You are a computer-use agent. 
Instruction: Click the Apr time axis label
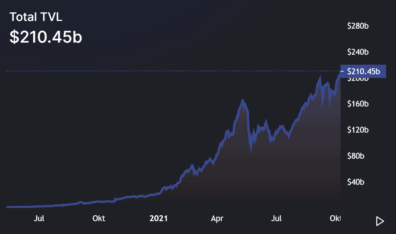click(x=217, y=218)
